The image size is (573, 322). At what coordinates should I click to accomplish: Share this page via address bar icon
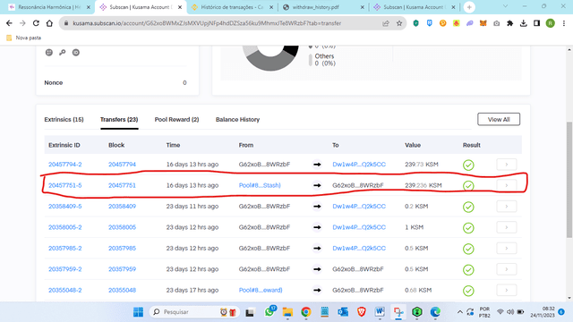[386, 23]
